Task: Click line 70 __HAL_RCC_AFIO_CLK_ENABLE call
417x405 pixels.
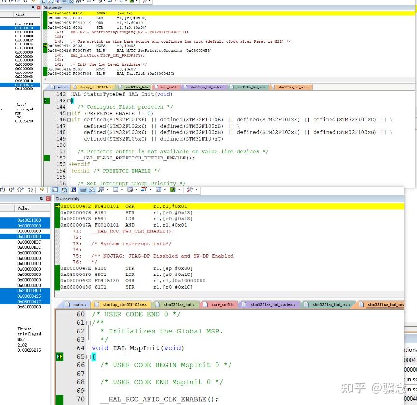Action: tap(159, 399)
